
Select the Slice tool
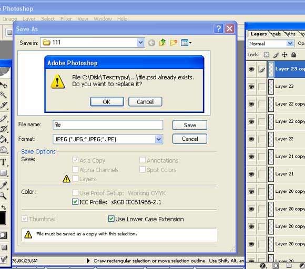pos(4,106)
